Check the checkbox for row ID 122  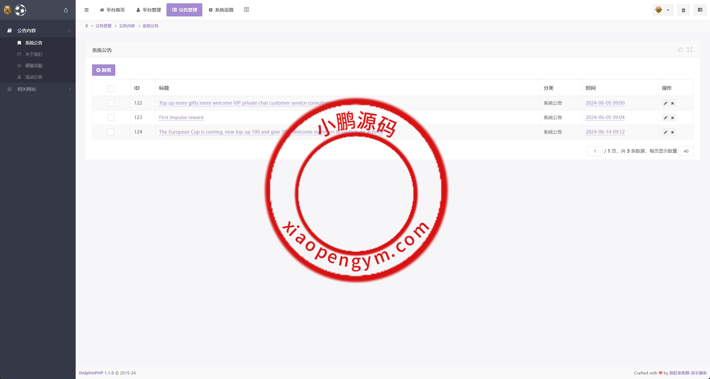click(111, 103)
